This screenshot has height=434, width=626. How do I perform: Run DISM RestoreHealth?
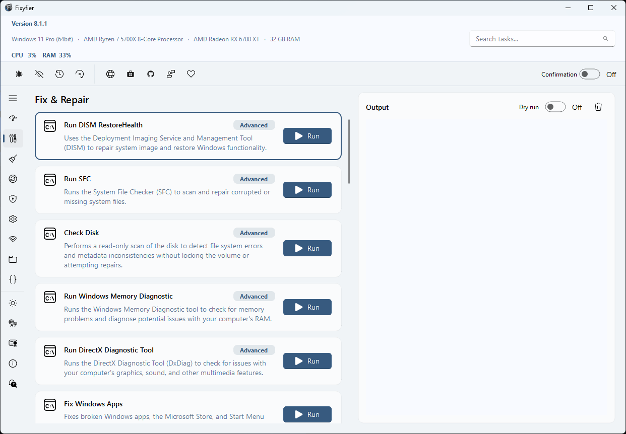point(307,136)
